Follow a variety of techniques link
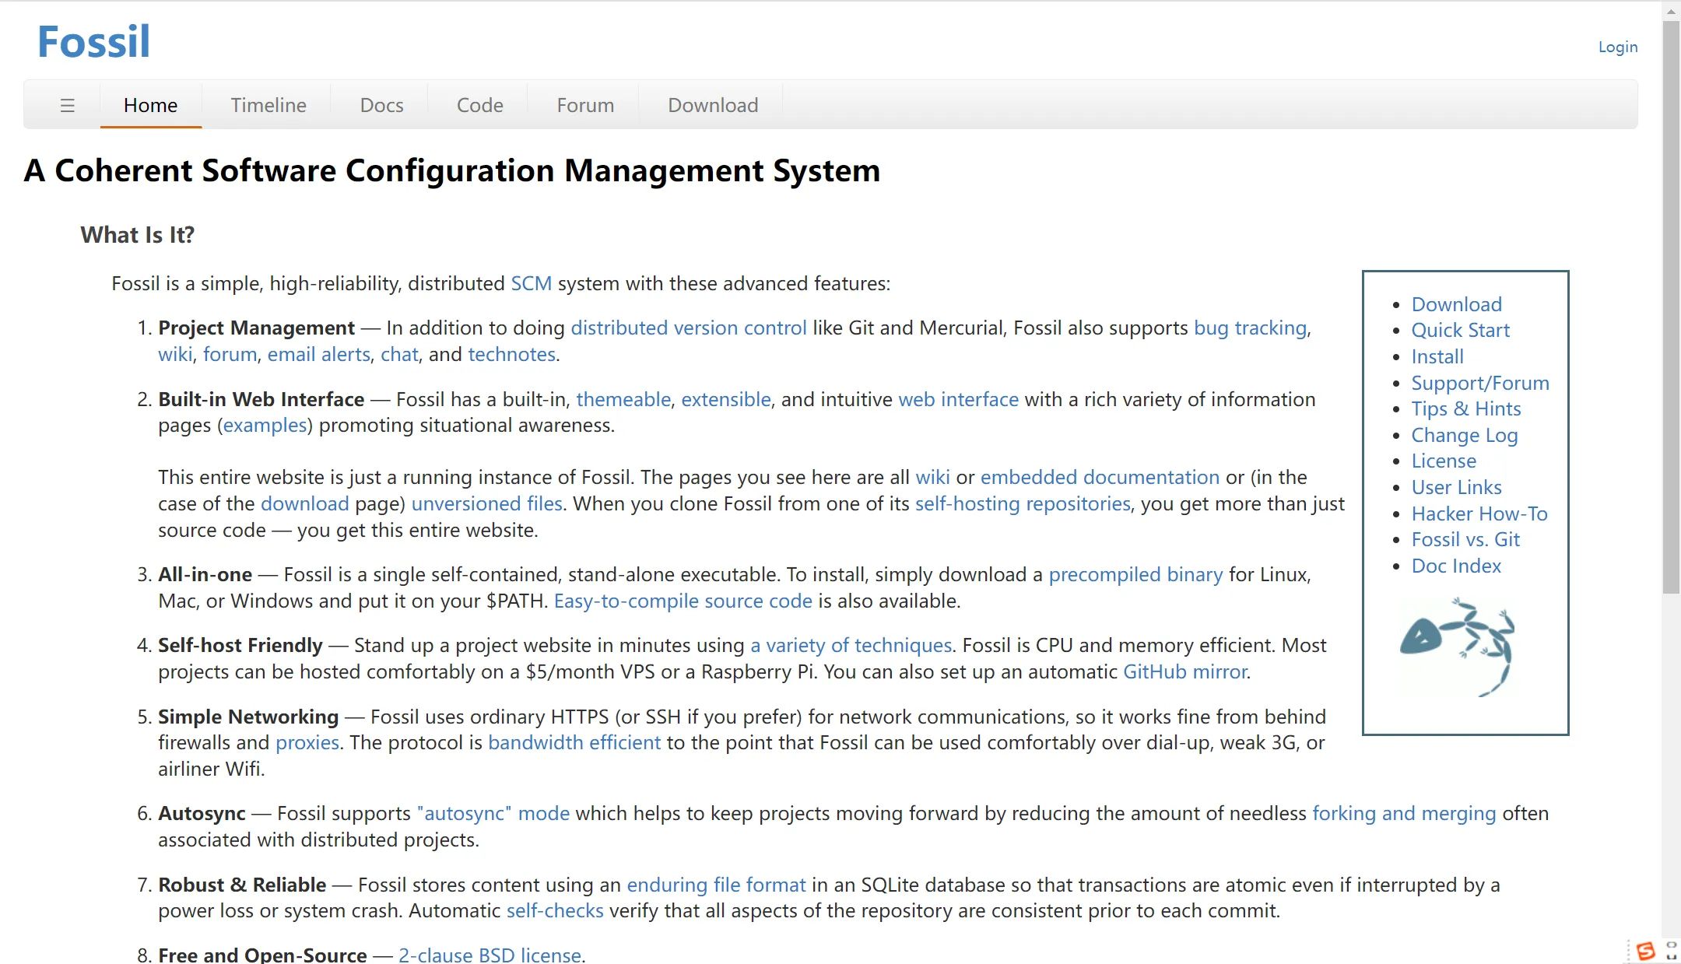 click(851, 645)
